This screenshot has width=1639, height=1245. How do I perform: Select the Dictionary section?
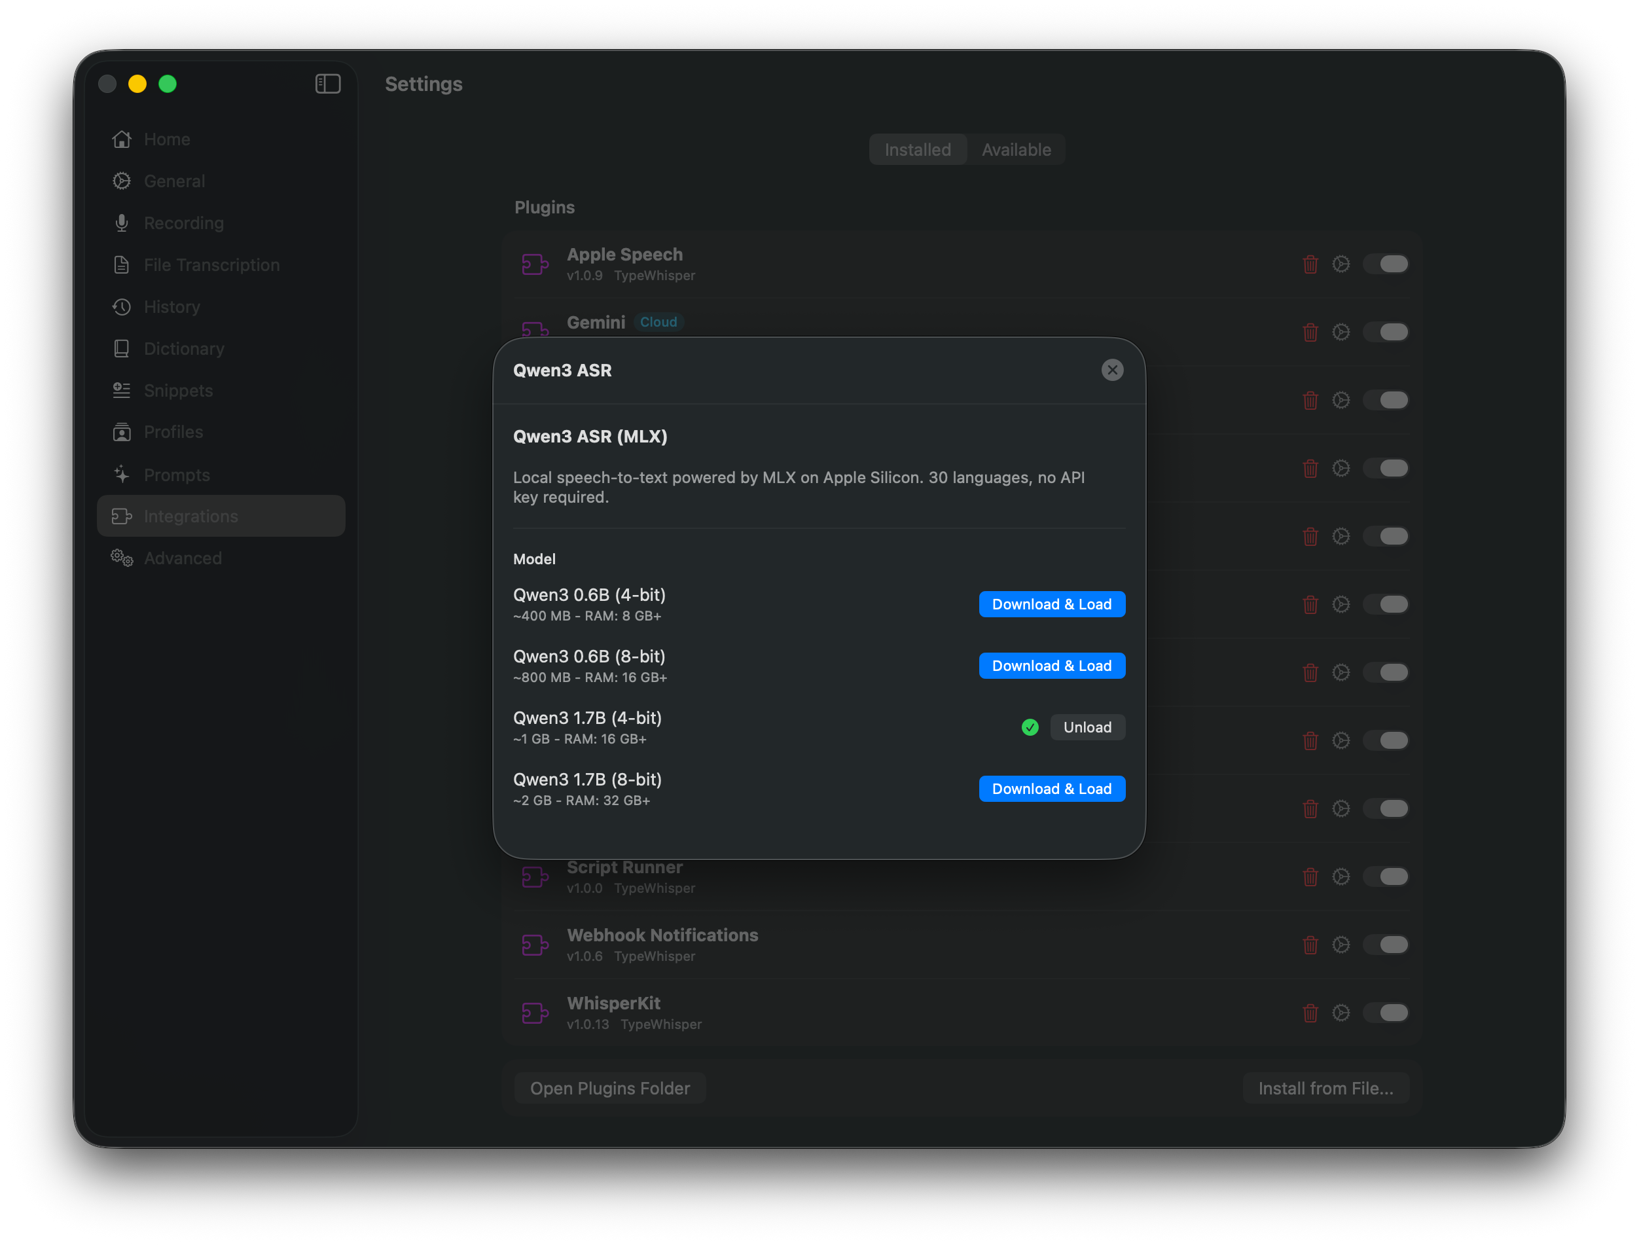pos(184,348)
